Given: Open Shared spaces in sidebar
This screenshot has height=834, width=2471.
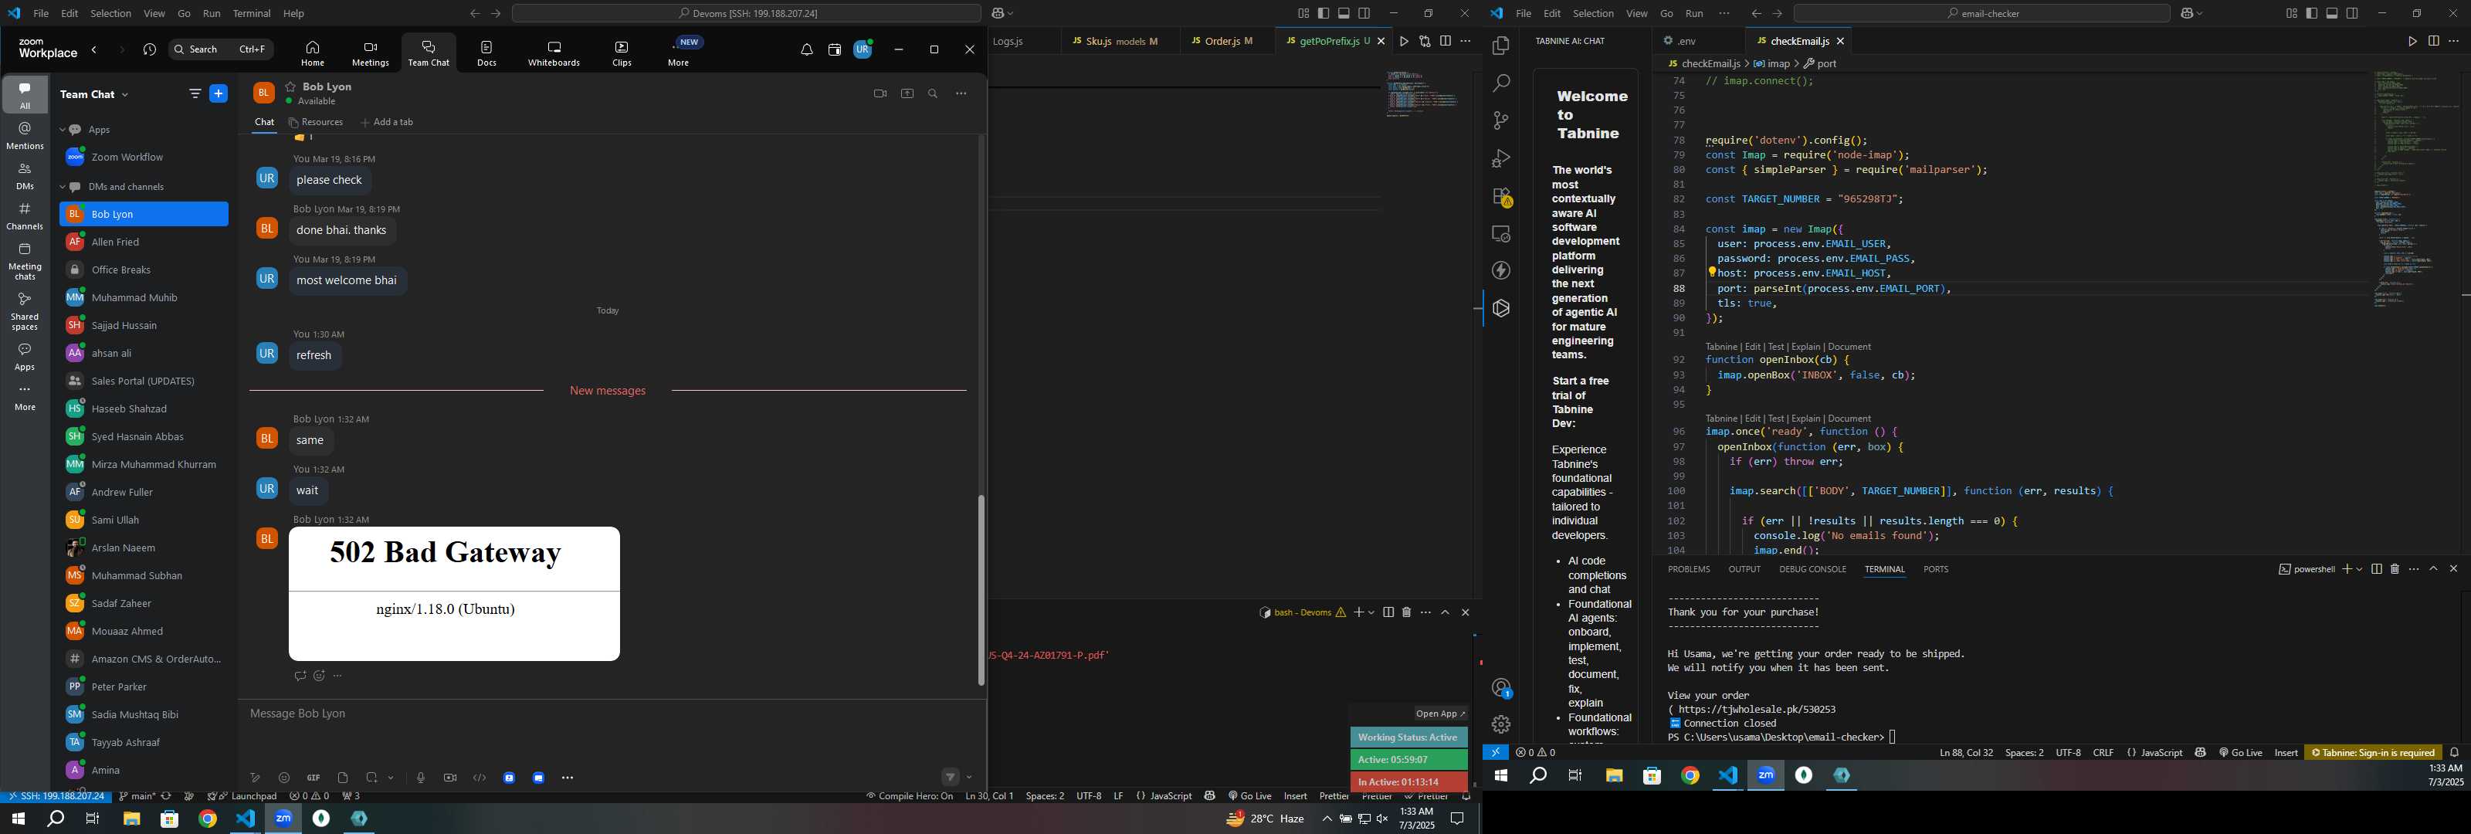Looking at the screenshot, I should click(x=25, y=312).
